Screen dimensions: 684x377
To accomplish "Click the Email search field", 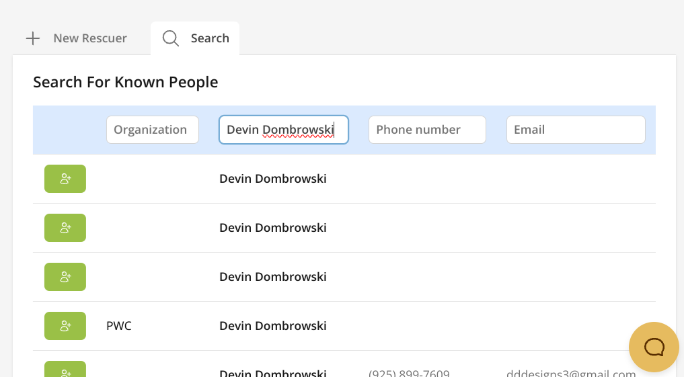I will point(576,130).
